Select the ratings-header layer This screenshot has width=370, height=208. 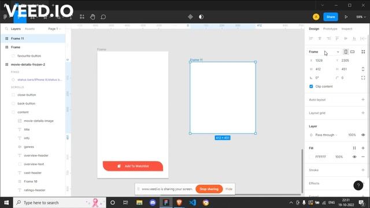point(33,190)
